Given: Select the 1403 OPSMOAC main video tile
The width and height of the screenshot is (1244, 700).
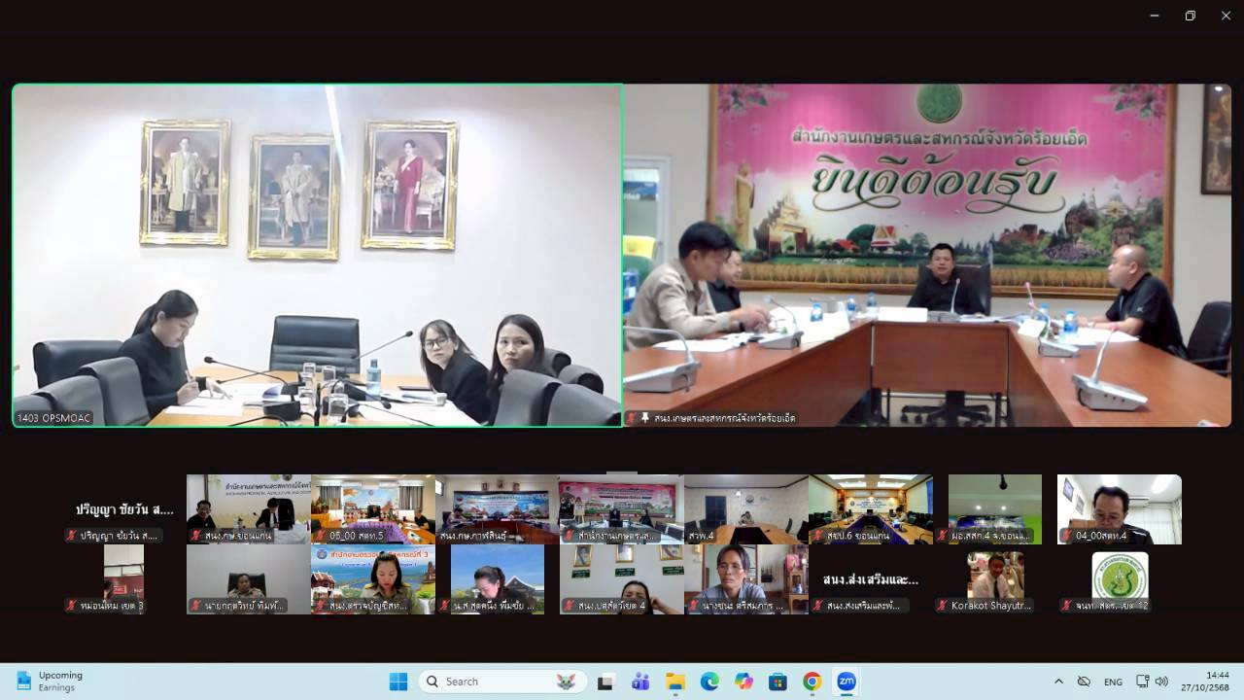Looking at the screenshot, I should click(x=318, y=255).
